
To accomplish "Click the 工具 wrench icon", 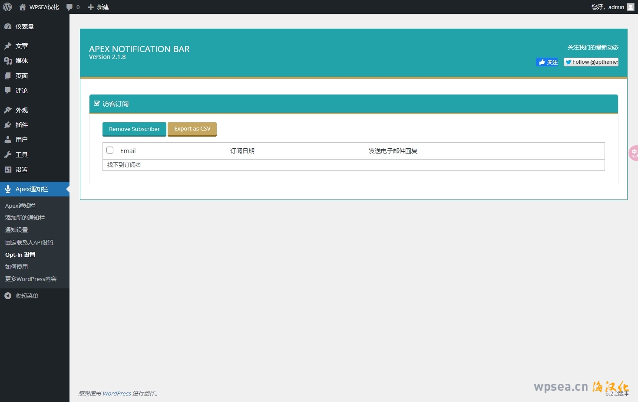I will tap(8, 155).
